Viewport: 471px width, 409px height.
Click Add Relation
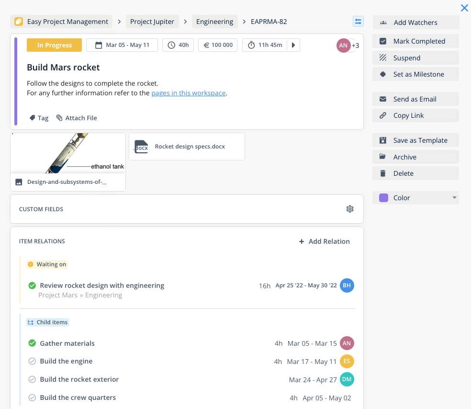click(x=325, y=241)
